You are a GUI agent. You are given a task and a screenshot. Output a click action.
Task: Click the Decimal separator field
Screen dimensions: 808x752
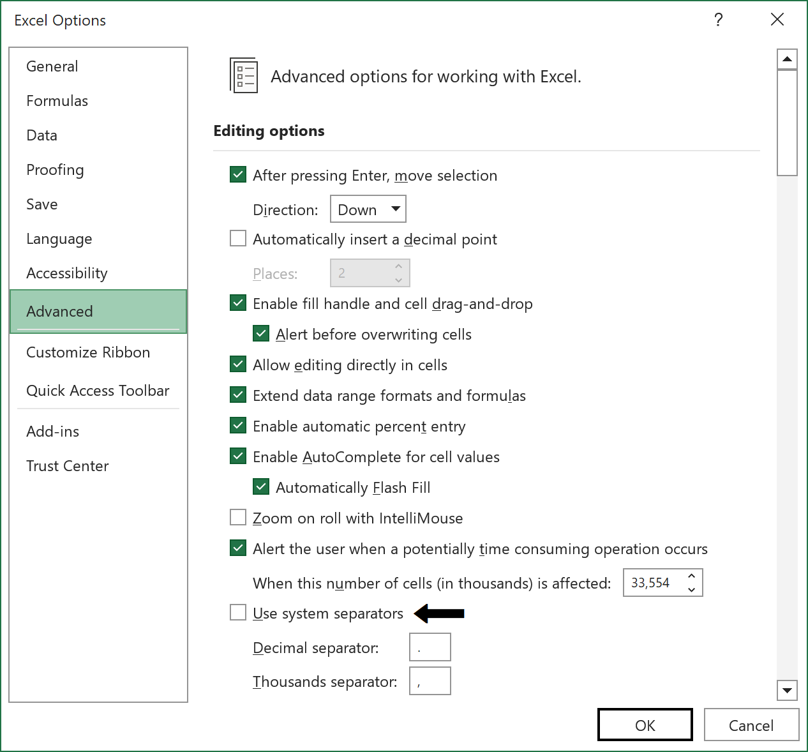(x=430, y=647)
